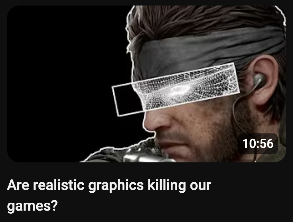Click the word 'realistic' in the video title
Screen dimensions: 293x222
[59, 185]
